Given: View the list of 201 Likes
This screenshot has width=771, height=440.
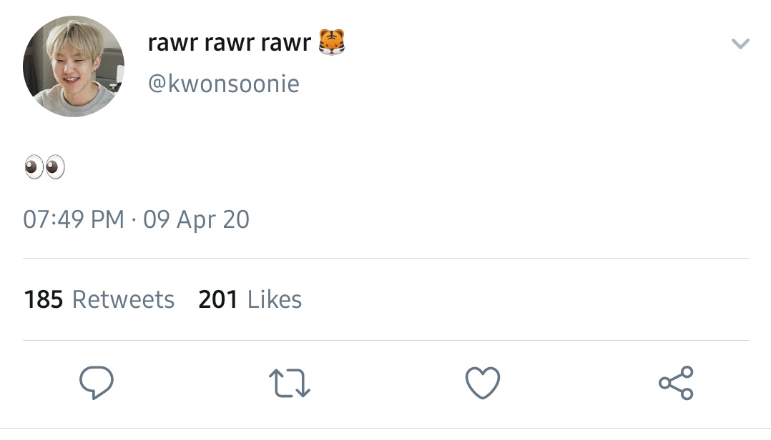Looking at the screenshot, I should [x=250, y=299].
